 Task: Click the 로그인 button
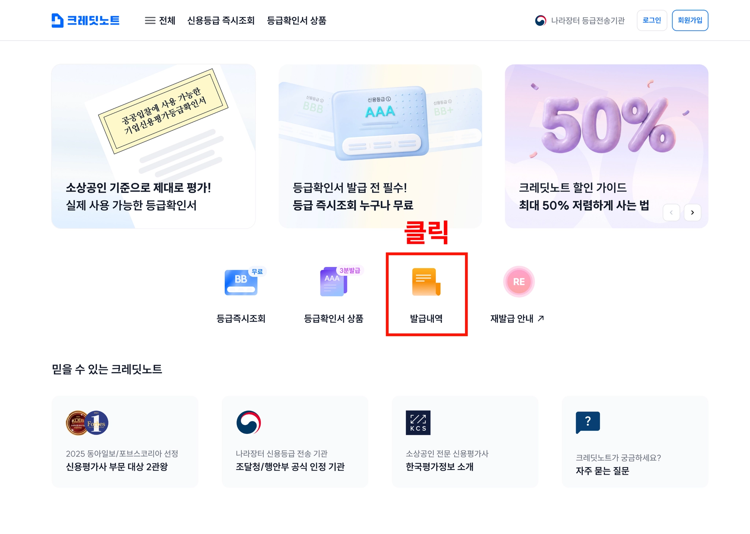[652, 20]
